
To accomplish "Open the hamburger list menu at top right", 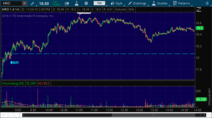I will point(207,3).
